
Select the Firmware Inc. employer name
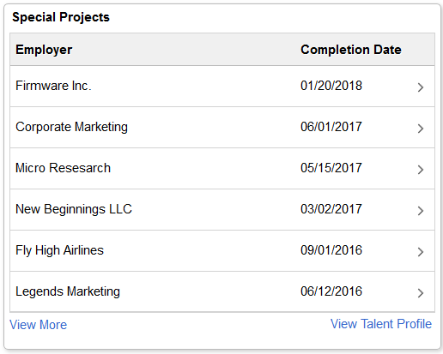pos(53,86)
